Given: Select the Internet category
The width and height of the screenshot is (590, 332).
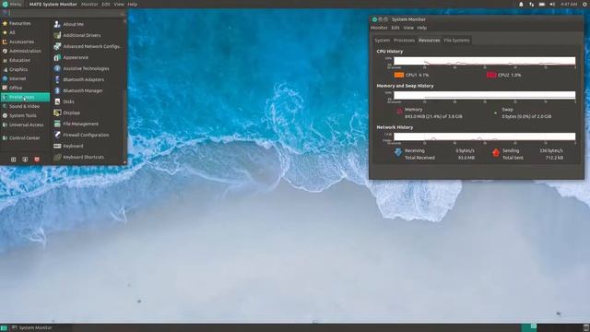Looking at the screenshot, I should (x=25, y=78).
